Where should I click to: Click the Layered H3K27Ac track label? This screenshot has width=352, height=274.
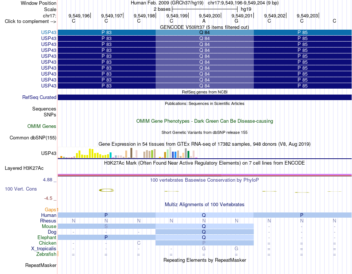[x=24, y=168]
